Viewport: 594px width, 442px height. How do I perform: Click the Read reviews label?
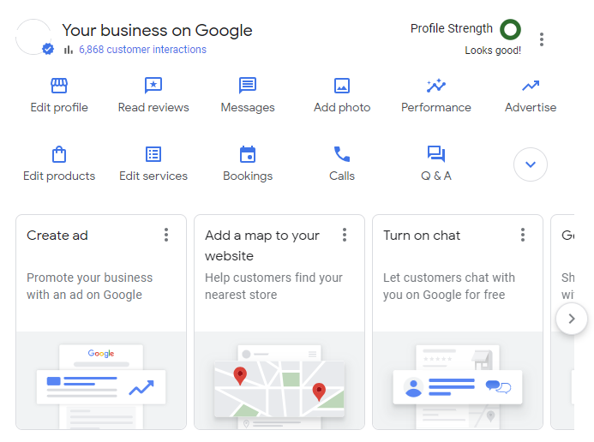pyautogui.click(x=153, y=107)
